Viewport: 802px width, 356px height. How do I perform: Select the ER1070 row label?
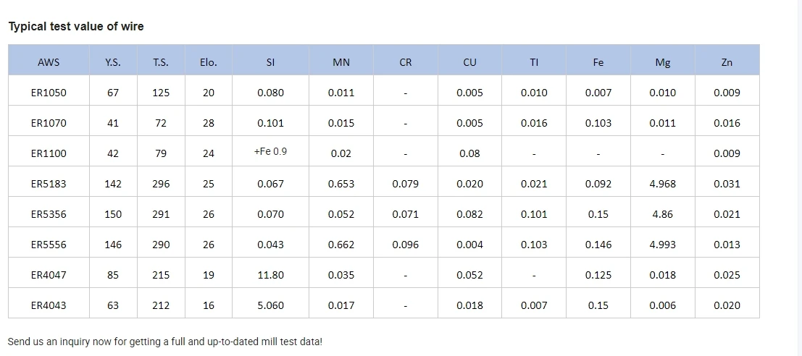click(x=49, y=123)
